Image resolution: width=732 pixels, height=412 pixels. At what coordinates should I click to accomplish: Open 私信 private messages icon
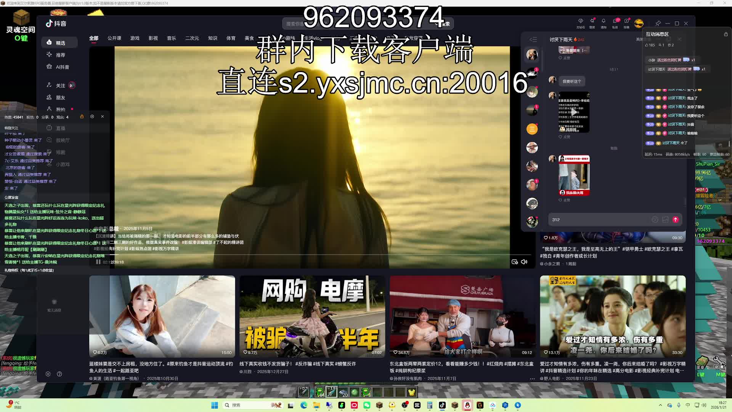[x=615, y=21]
